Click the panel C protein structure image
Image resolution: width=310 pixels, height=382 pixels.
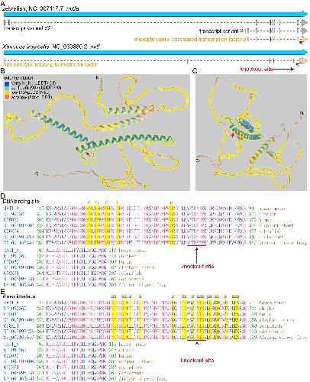pos(251,132)
